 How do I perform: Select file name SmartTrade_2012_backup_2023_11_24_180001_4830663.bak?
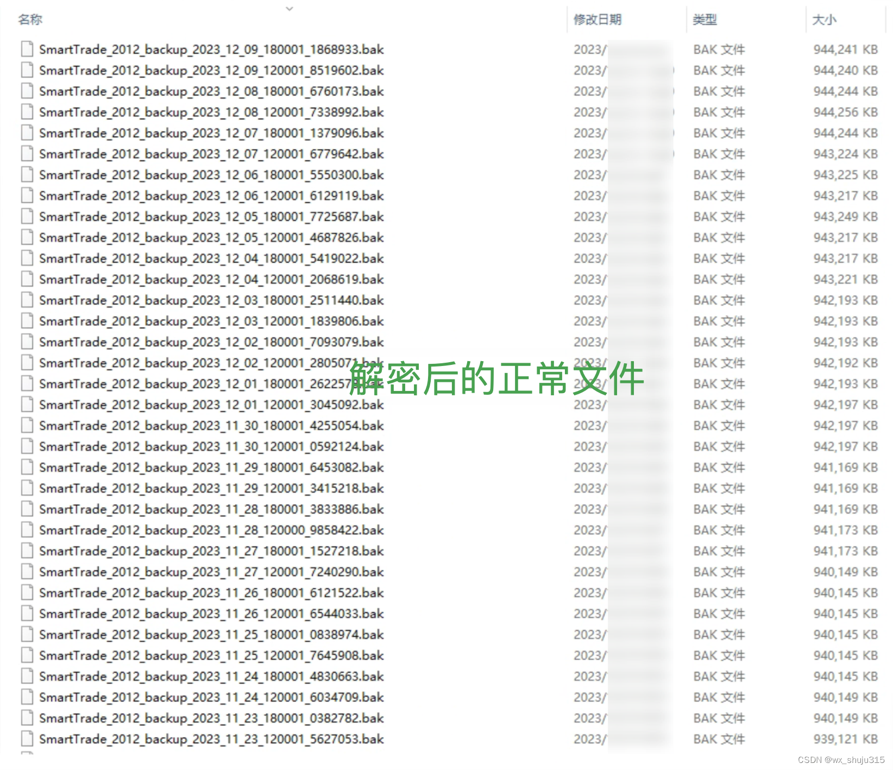[211, 677]
